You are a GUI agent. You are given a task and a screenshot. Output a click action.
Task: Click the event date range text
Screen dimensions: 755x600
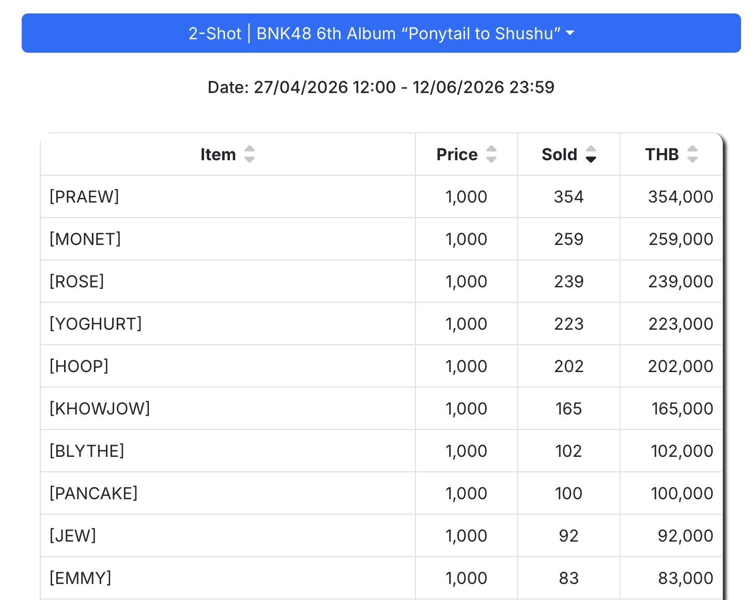point(381,87)
